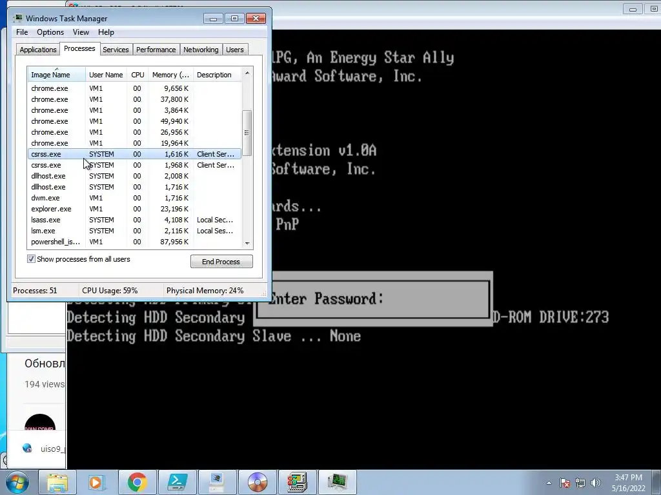
Task: Select the powershell_is... process
Action: 134,242
